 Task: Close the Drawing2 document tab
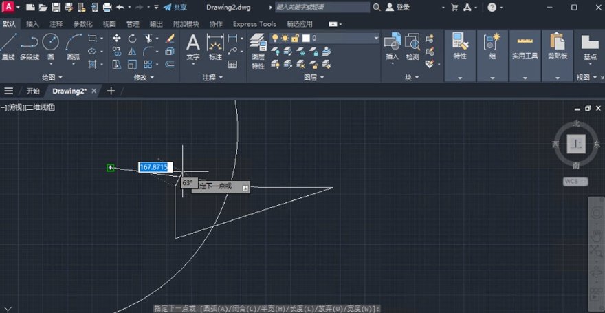93,91
